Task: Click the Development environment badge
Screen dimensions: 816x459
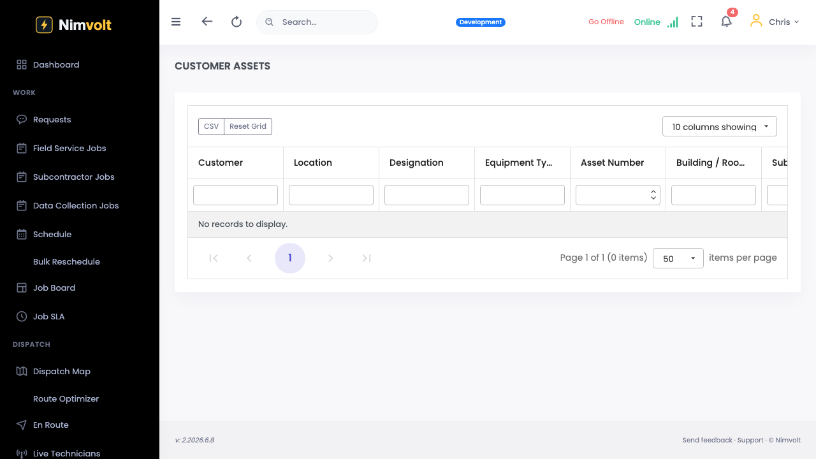Action: pyautogui.click(x=481, y=22)
